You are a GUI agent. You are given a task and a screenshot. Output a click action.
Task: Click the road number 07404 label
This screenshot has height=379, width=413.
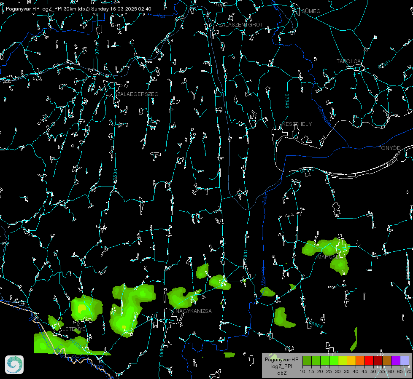pos(97,48)
